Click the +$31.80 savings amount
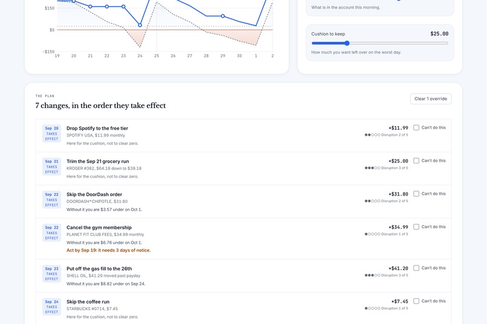 point(398,194)
